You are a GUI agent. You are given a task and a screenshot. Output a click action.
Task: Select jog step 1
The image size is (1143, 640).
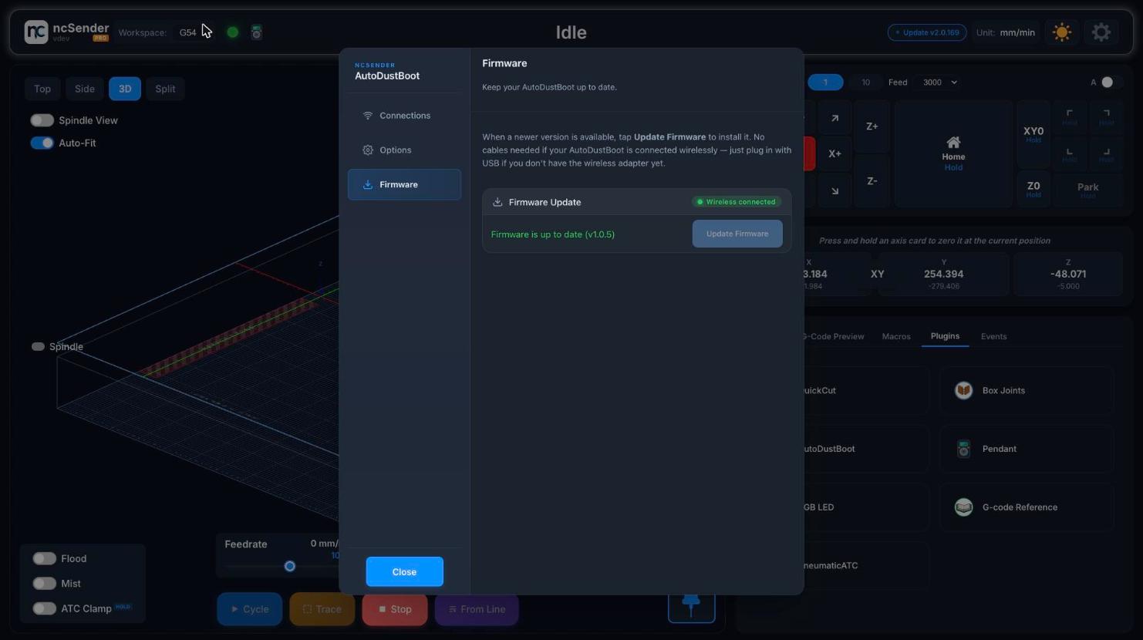coord(825,83)
